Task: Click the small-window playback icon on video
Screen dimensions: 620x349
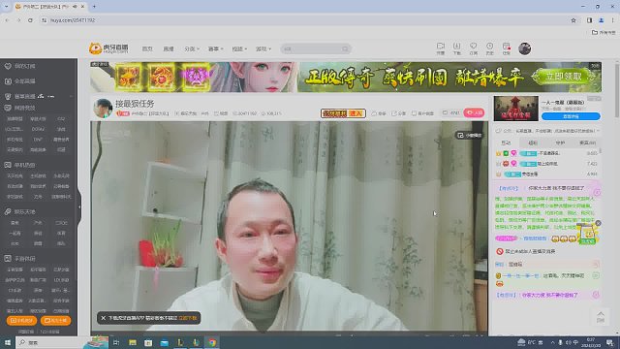Action: 470,136
